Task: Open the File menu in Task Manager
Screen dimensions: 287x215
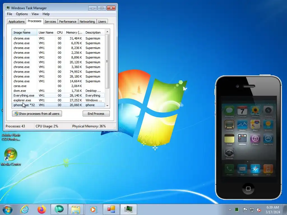Action: 10,14
